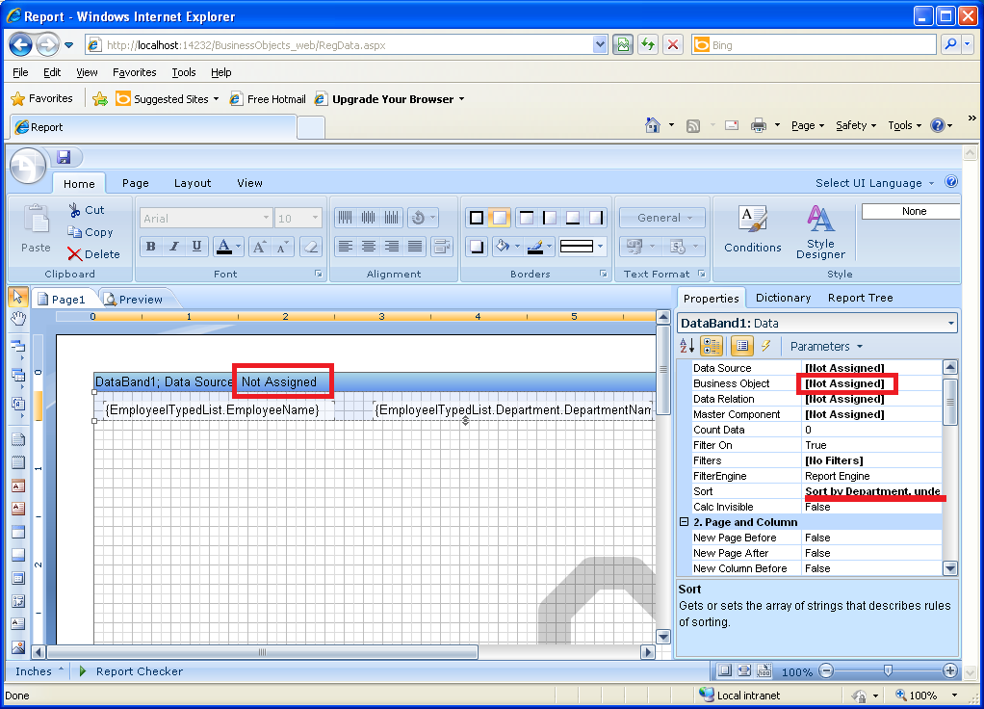The image size is (984, 709).
Task: Click the IE Home icon
Action: pyautogui.click(x=653, y=125)
